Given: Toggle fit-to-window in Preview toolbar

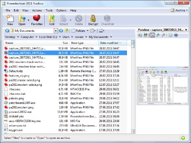Looking at the screenshot, I should [x=152, y=35].
